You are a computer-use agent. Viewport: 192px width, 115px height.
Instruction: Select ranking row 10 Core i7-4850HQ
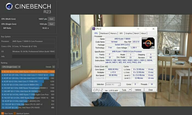pyautogui.click(x=28, y=101)
